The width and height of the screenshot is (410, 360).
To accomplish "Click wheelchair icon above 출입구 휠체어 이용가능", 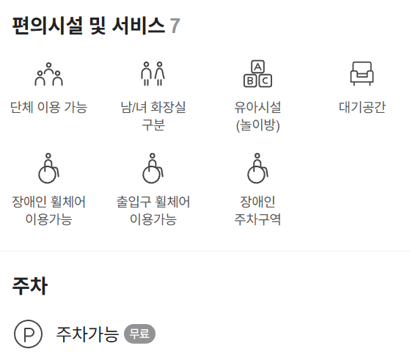I will click(153, 169).
